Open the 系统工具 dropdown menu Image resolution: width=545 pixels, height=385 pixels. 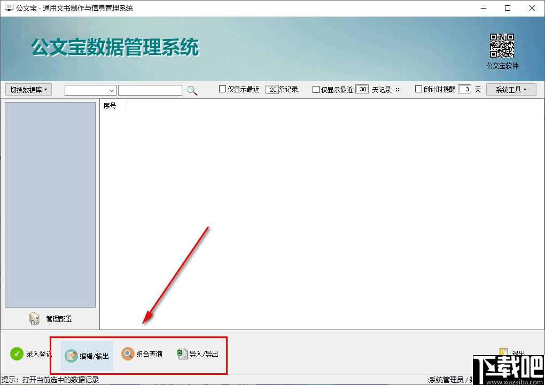(511, 90)
